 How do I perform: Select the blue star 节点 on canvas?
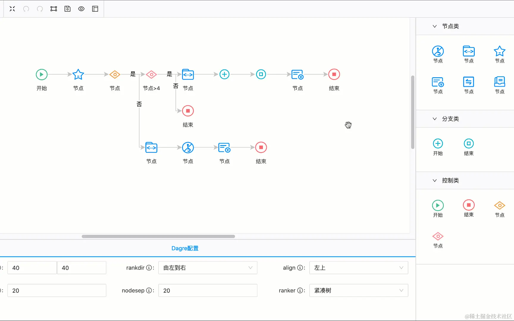(78, 74)
